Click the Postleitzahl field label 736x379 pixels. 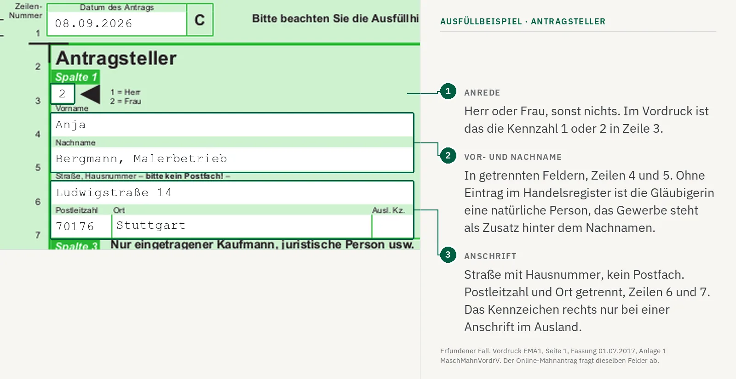point(76,210)
